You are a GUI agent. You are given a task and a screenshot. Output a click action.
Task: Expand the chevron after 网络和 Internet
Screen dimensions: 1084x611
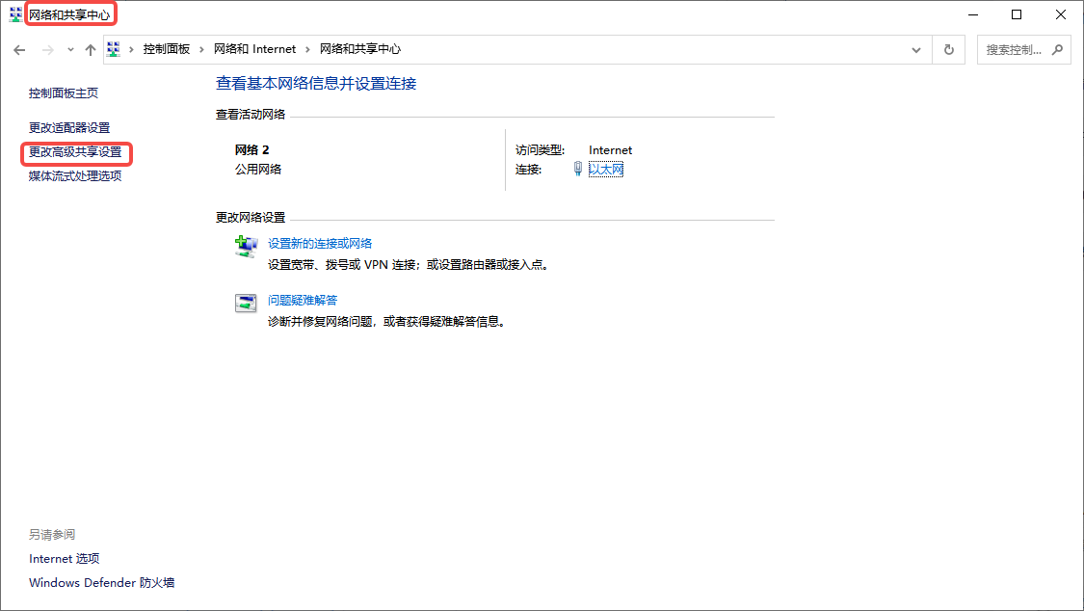click(308, 50)
